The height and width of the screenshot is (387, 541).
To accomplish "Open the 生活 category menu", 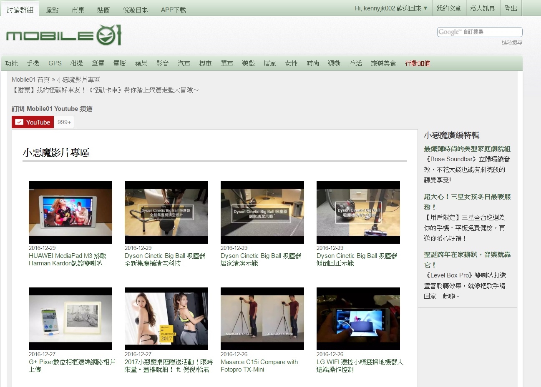I will [x=356, y=63].
